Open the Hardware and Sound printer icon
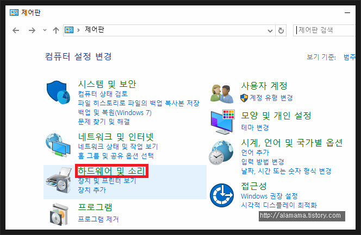 coord(59,180)
